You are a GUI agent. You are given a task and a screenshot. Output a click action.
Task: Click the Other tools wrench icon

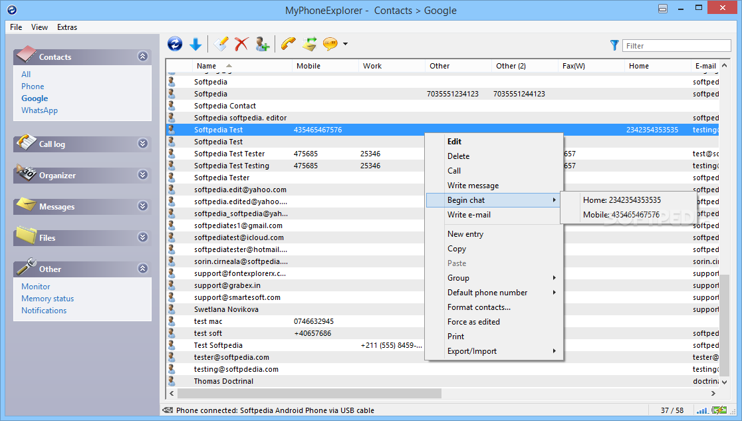coord(25,267)
